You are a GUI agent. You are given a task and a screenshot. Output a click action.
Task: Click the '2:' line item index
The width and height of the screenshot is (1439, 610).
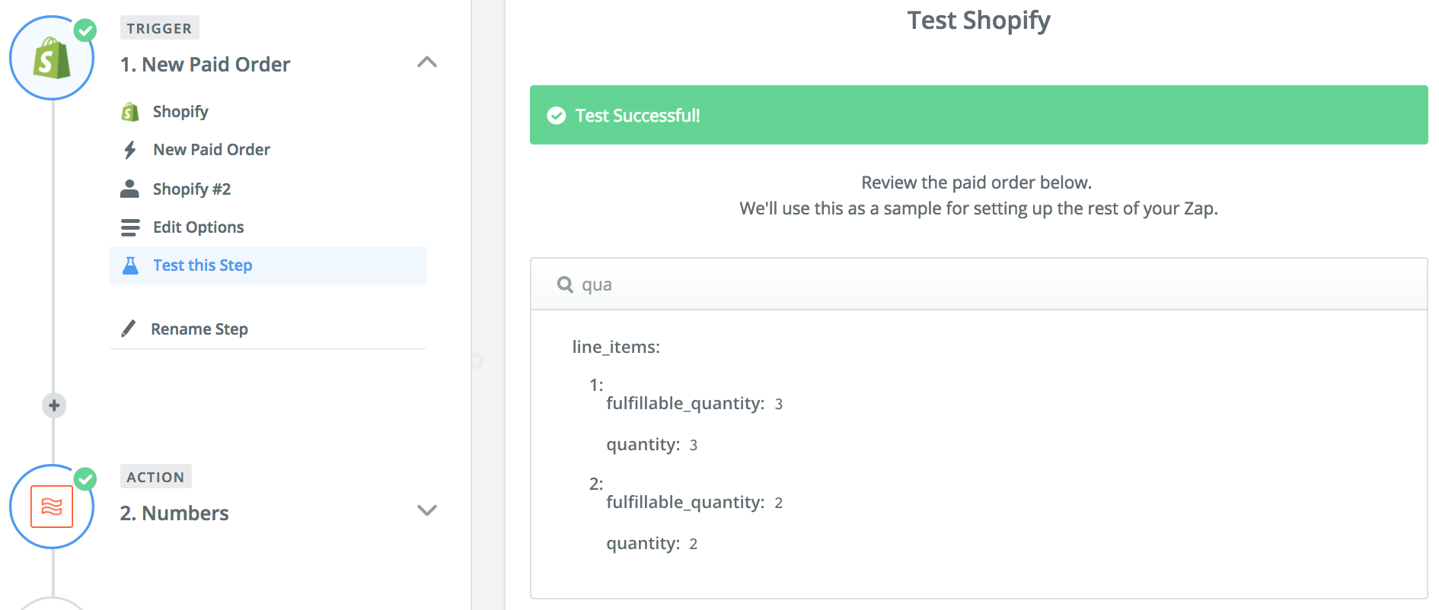point(596,485)
